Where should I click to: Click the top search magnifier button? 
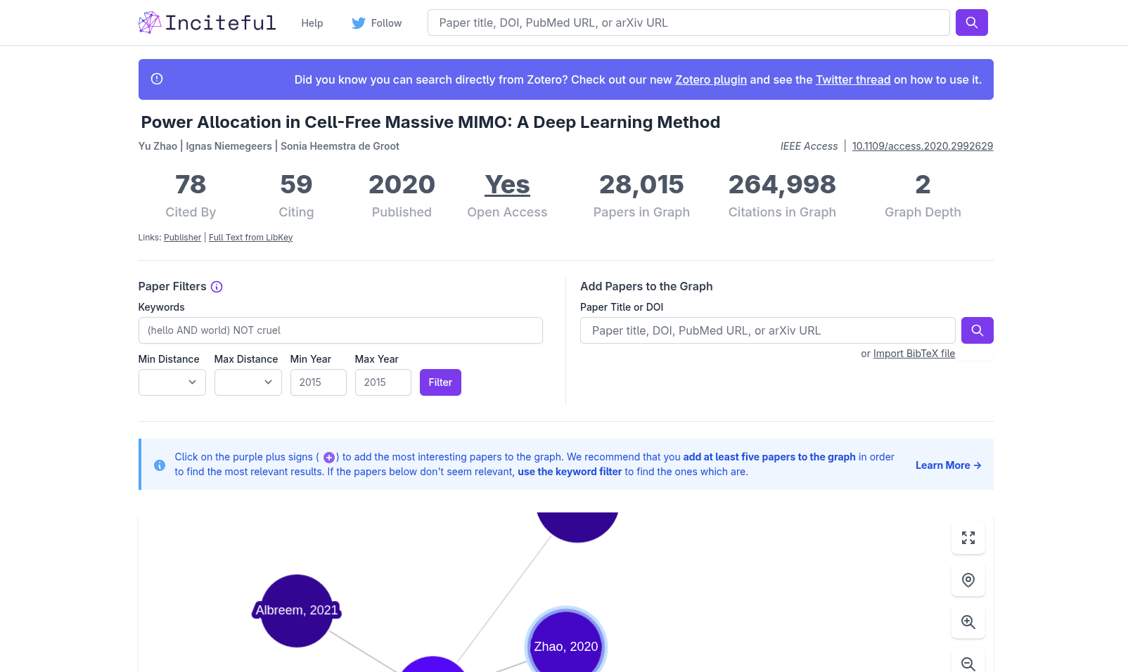[x=971, y=22]
